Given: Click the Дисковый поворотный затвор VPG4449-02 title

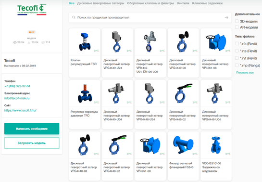Looking at the screenshot, I should 183,116.
